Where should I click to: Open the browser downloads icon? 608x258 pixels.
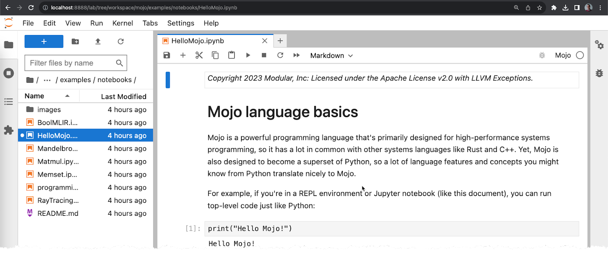pyautogui.click(x=565, y=8)
